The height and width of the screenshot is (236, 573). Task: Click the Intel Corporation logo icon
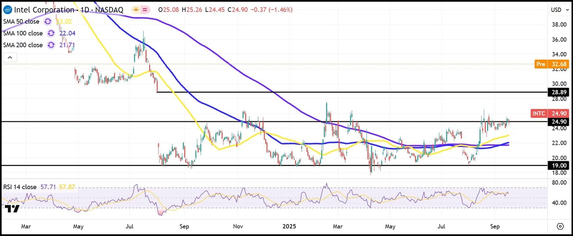pos(7,10)
